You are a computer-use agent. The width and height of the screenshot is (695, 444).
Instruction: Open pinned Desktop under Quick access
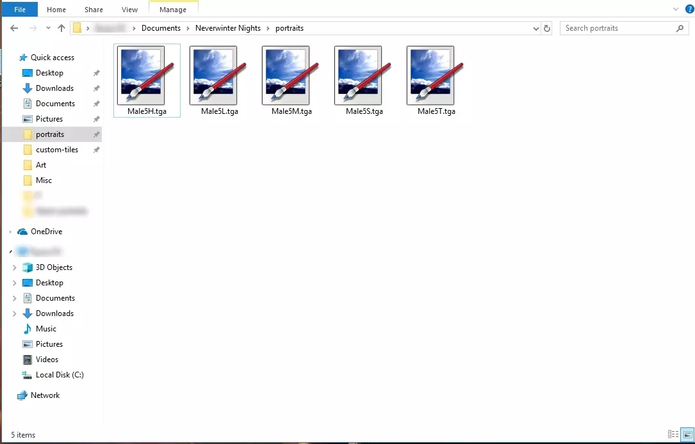click(49, 72)
